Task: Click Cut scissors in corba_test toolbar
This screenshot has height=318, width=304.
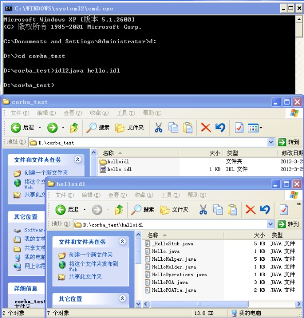Action: click(x=158, y=128)
